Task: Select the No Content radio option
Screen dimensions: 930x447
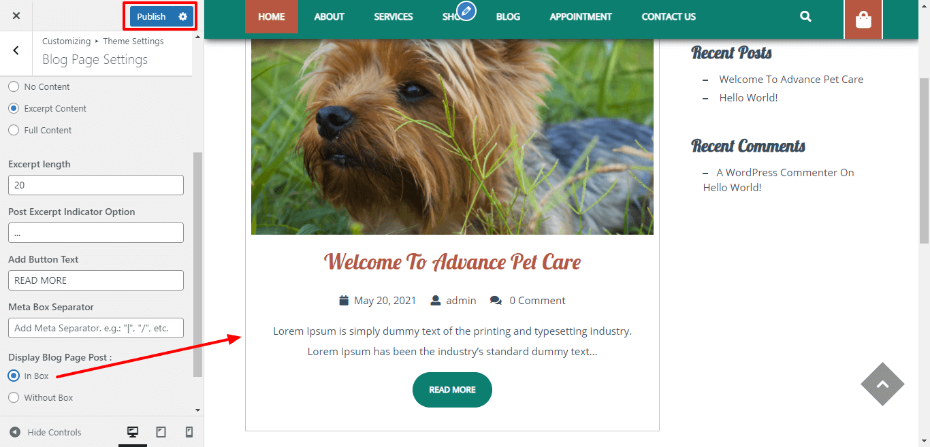Action: pyautogui.click(x=14, y=86)
